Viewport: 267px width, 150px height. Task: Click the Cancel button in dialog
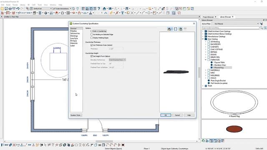(177, 115)
